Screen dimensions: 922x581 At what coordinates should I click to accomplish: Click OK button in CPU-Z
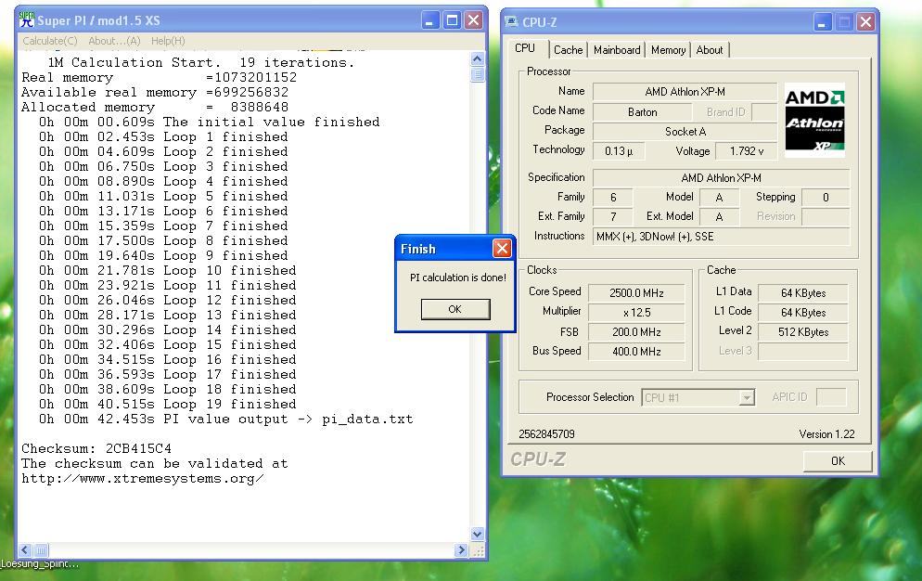(838, 461)
